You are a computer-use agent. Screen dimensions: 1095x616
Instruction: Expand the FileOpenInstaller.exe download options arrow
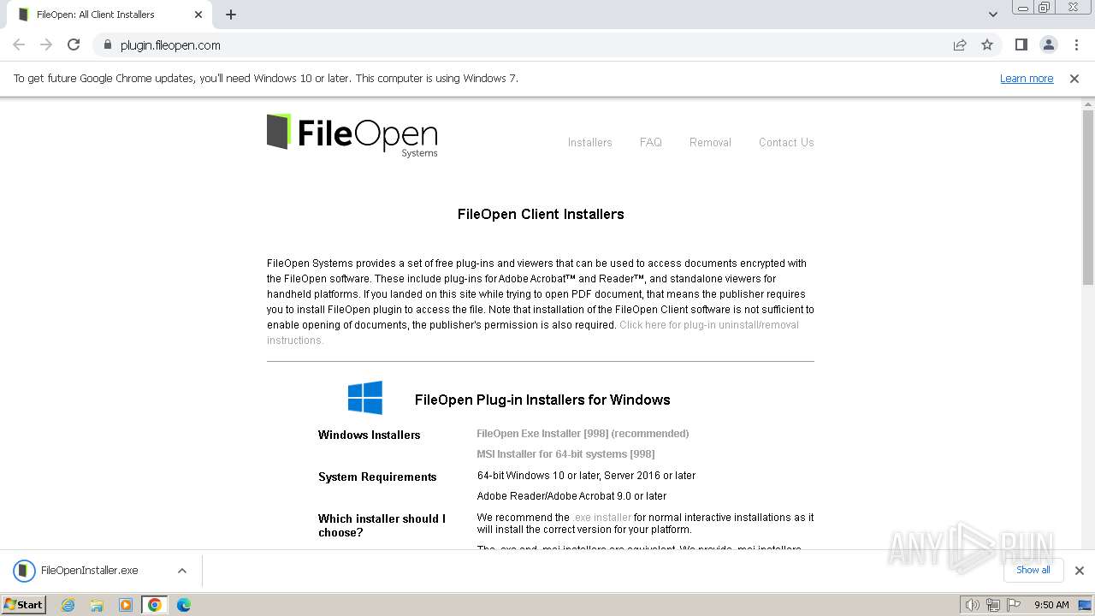[x=182, y=571]
